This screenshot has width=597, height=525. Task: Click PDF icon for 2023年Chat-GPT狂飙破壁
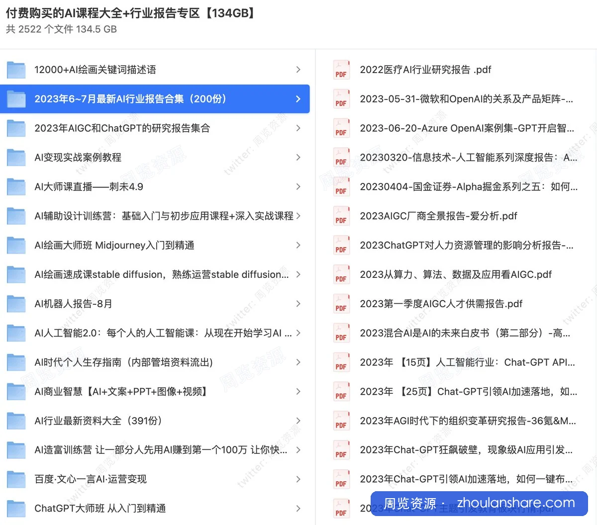point(341,450)
